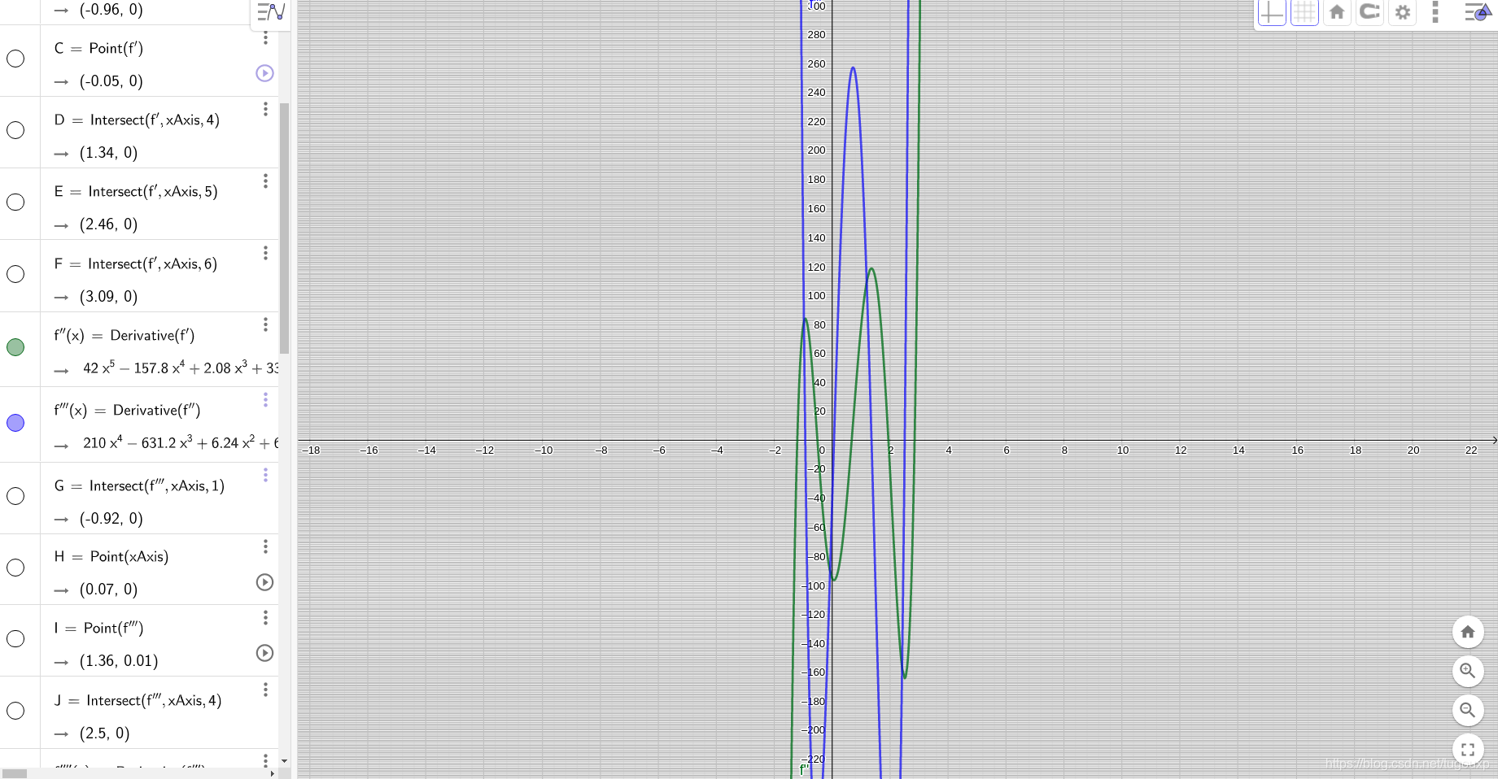Open more options for f''(x) row
The height and width of the screenshot is (779, 1498).
[265, 324]
